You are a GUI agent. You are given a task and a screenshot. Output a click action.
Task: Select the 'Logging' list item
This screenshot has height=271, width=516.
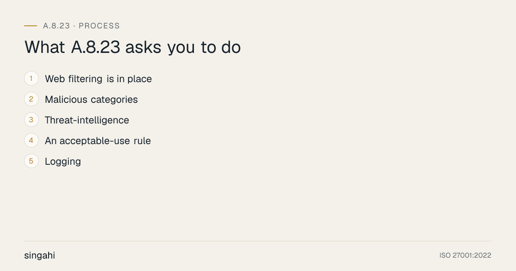pos(63,161)
